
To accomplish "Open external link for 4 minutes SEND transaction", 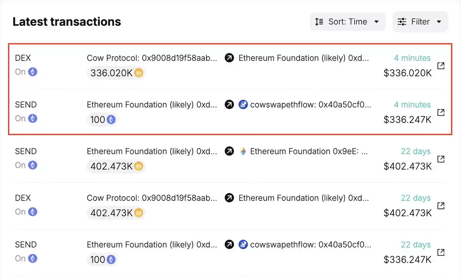I will click(x=441, y=112).
